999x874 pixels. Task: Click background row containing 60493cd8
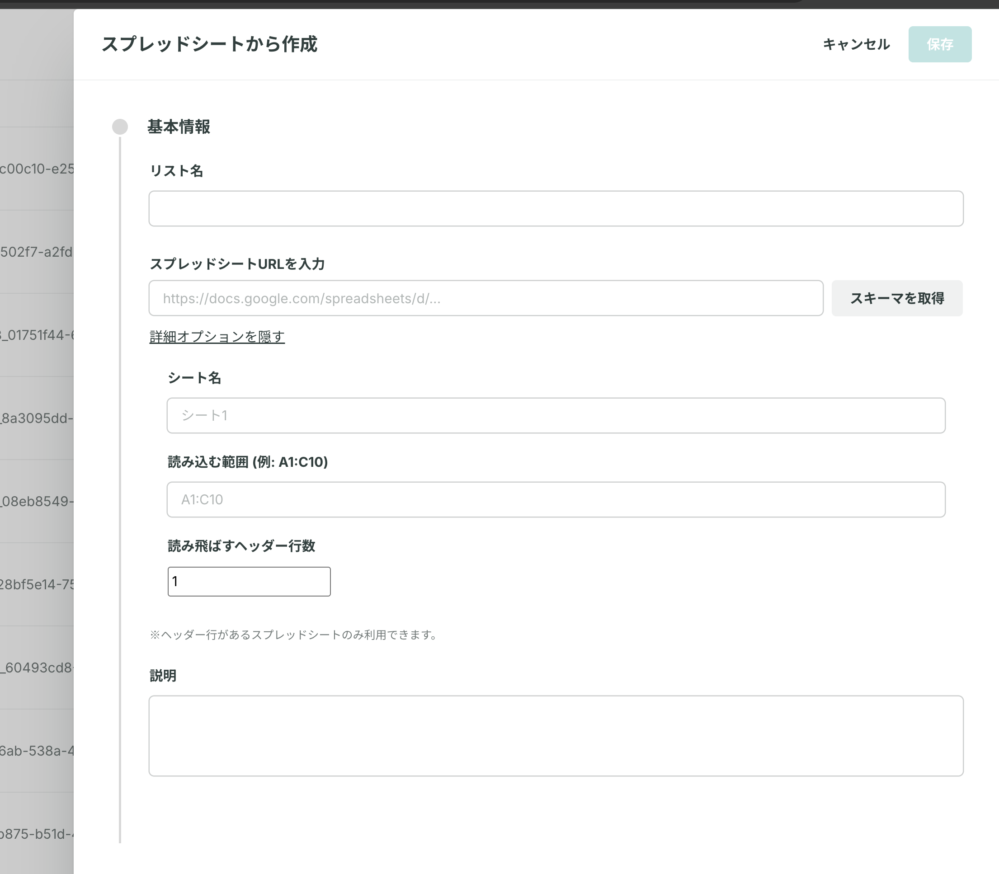(37, 667)
